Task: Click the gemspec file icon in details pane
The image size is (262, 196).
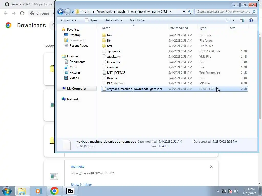Action: [67, 144]
